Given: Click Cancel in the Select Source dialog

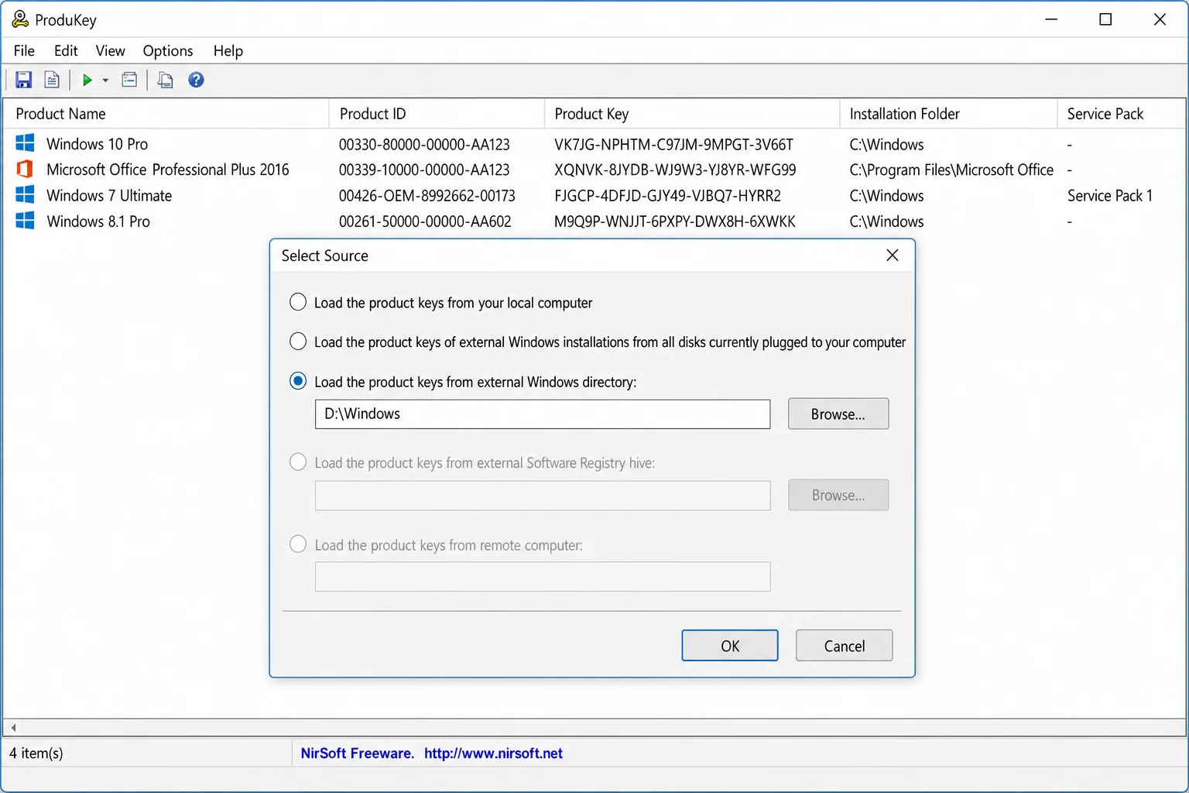Looking at the screenshot, I should [x=844, y=645].
